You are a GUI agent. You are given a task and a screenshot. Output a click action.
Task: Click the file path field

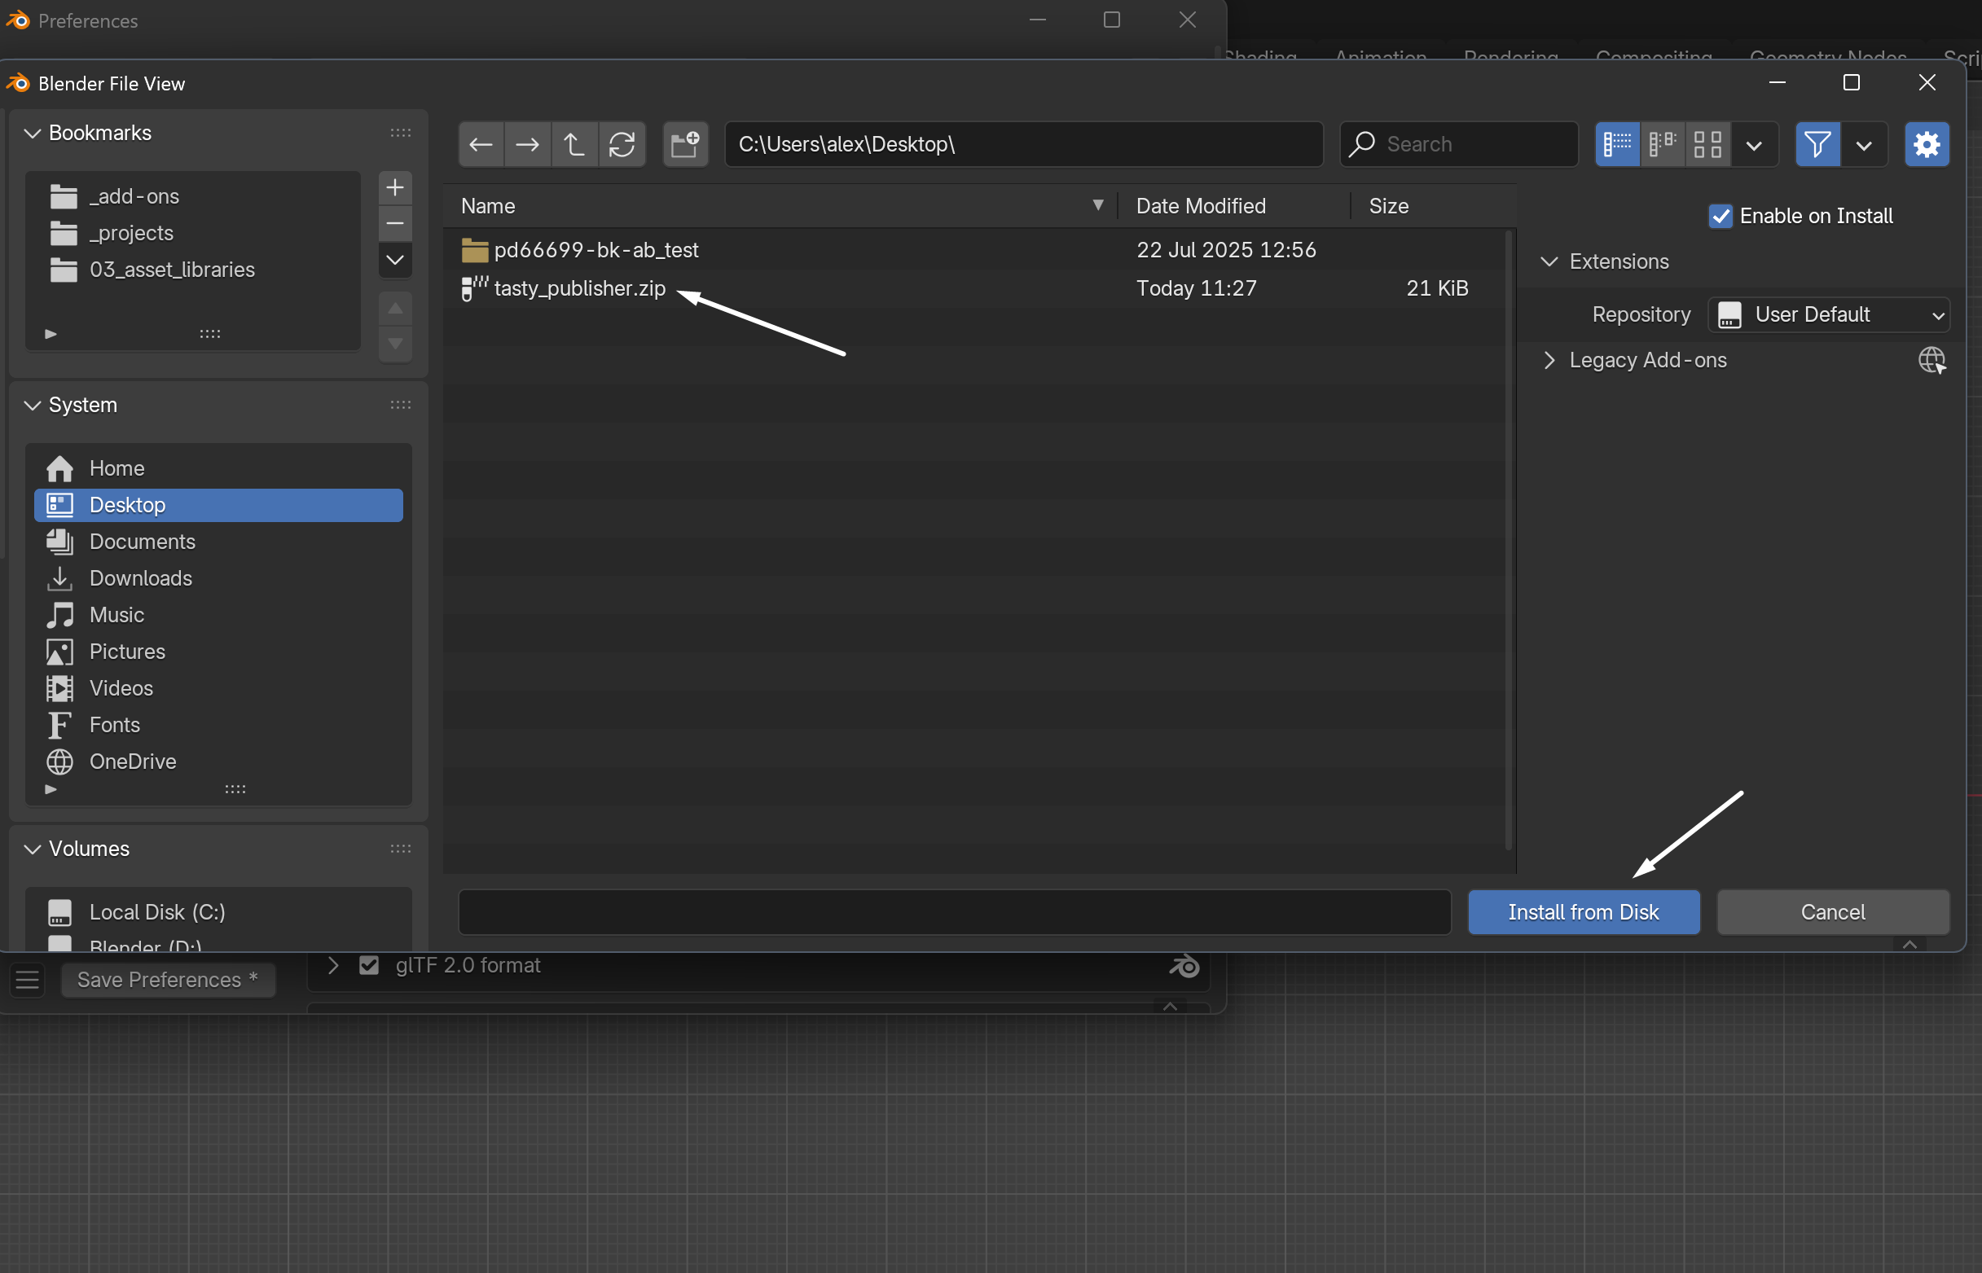tap(1024, 145)
